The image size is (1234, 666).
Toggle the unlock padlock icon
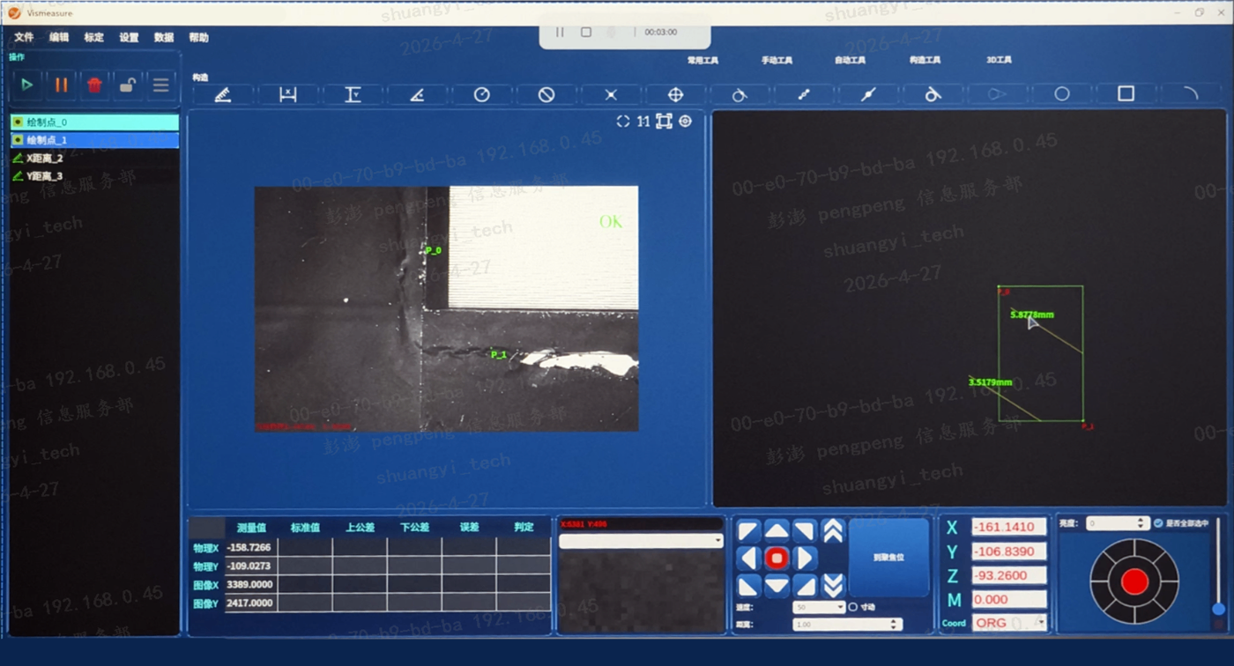pos(128,85)
